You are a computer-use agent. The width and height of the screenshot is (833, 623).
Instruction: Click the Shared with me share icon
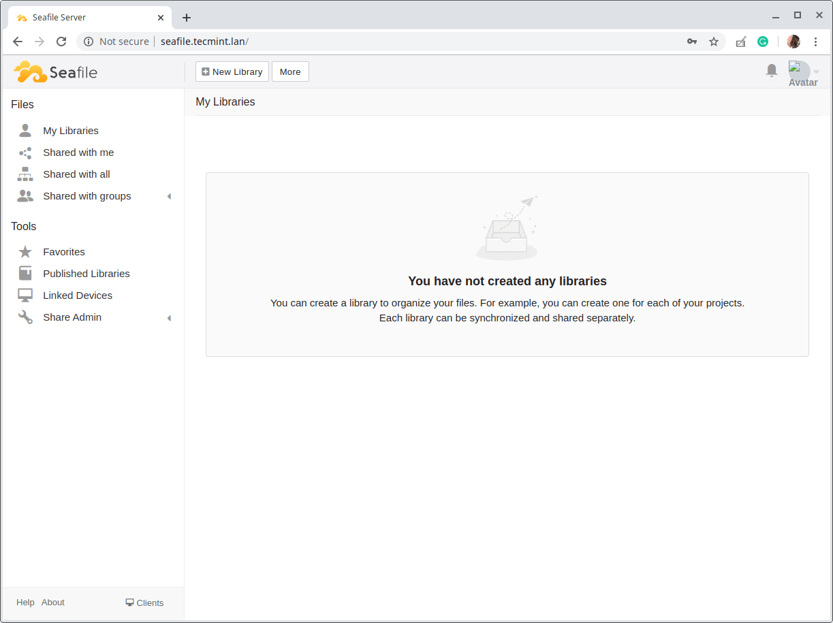[x=25, y=153]
